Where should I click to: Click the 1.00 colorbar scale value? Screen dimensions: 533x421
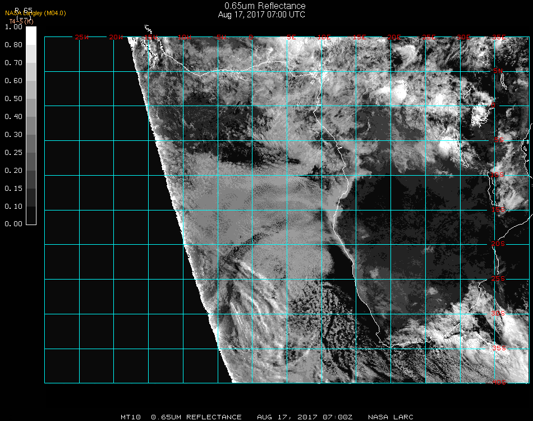click(13, 27)
